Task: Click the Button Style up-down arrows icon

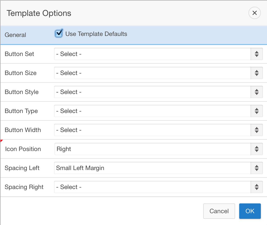Action: (x=256, y=92)
